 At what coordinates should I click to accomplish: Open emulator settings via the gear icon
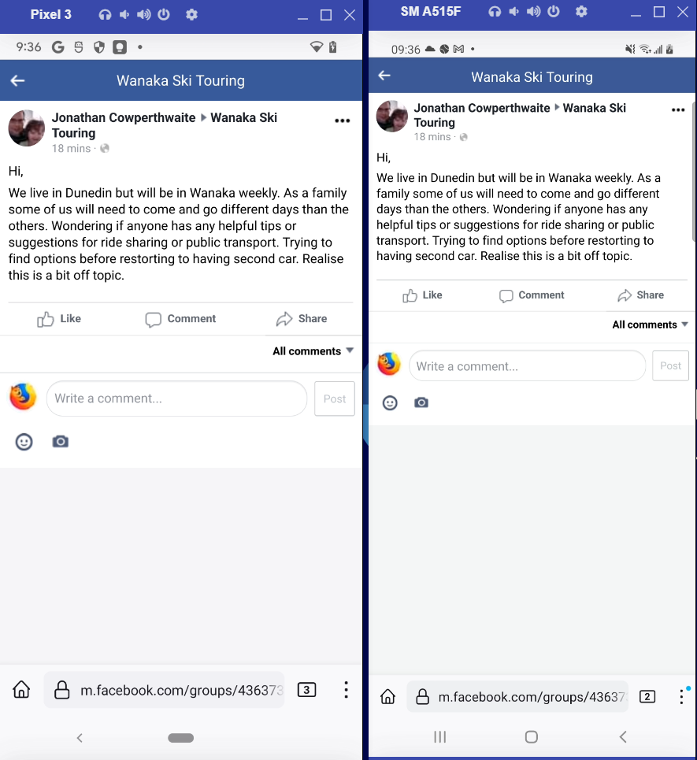click(x=191, y=14)
